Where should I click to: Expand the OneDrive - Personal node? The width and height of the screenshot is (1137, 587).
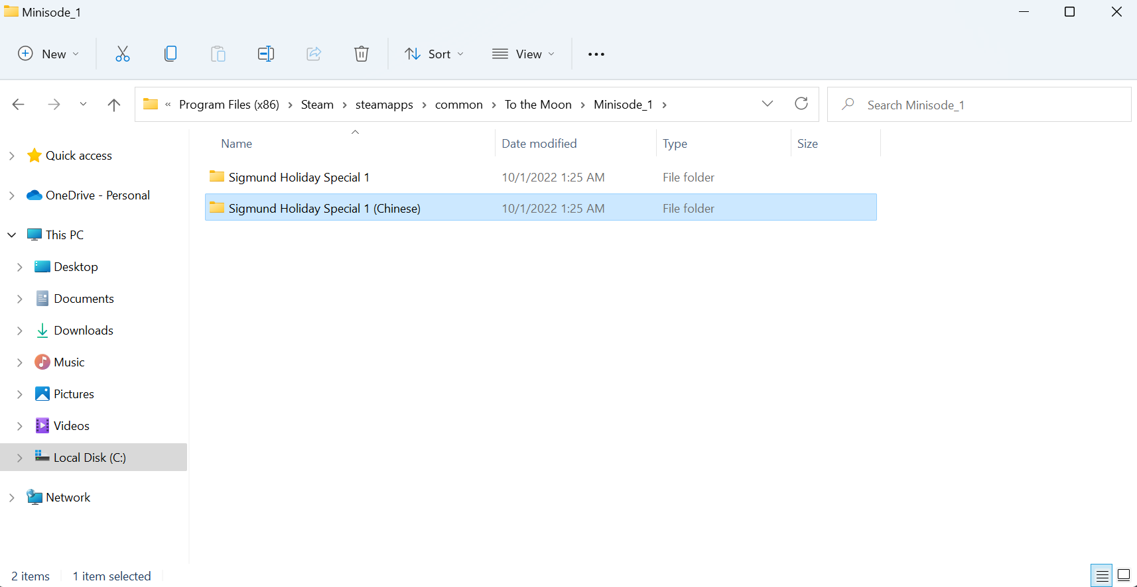[x=12, y=195]
